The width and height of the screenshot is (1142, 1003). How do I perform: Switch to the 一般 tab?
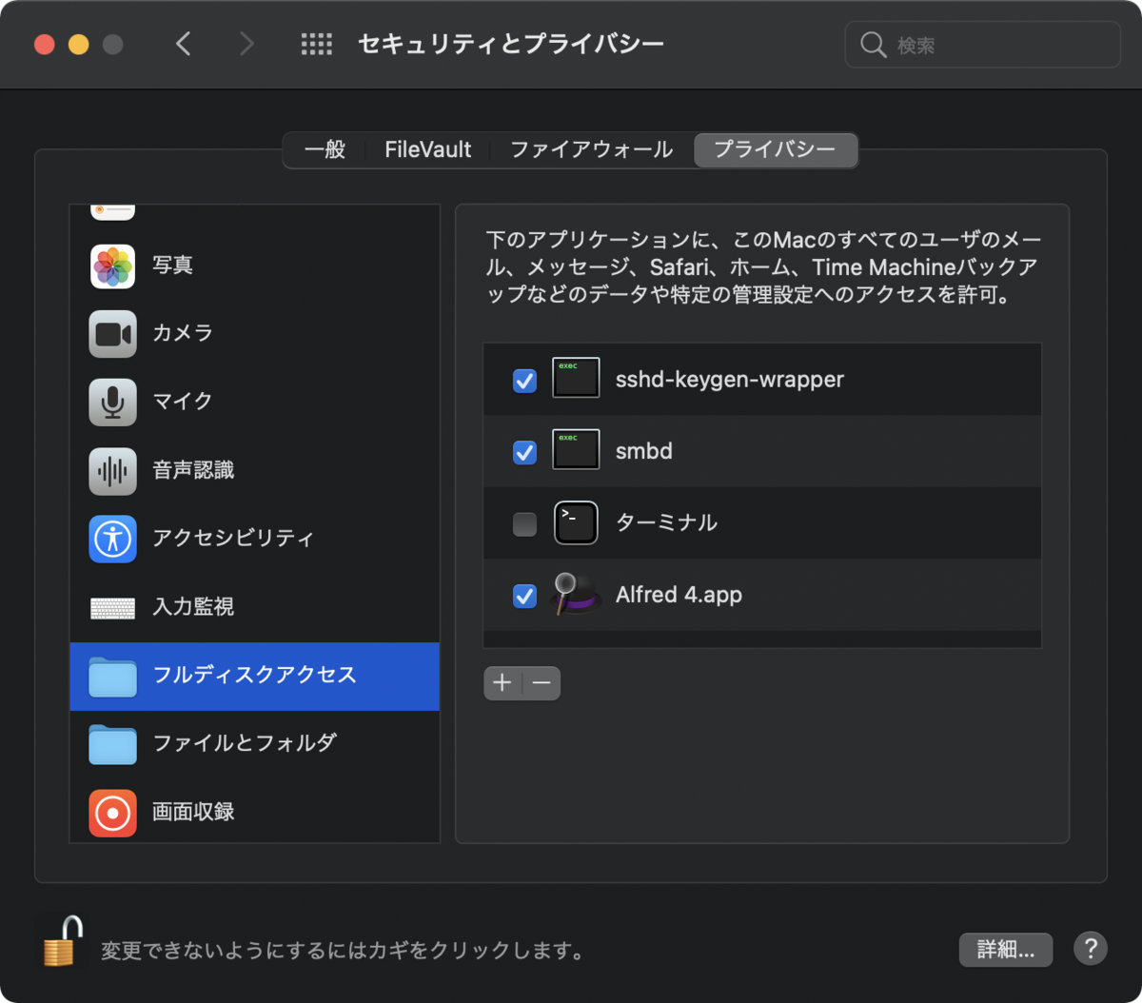coord(325,149)
